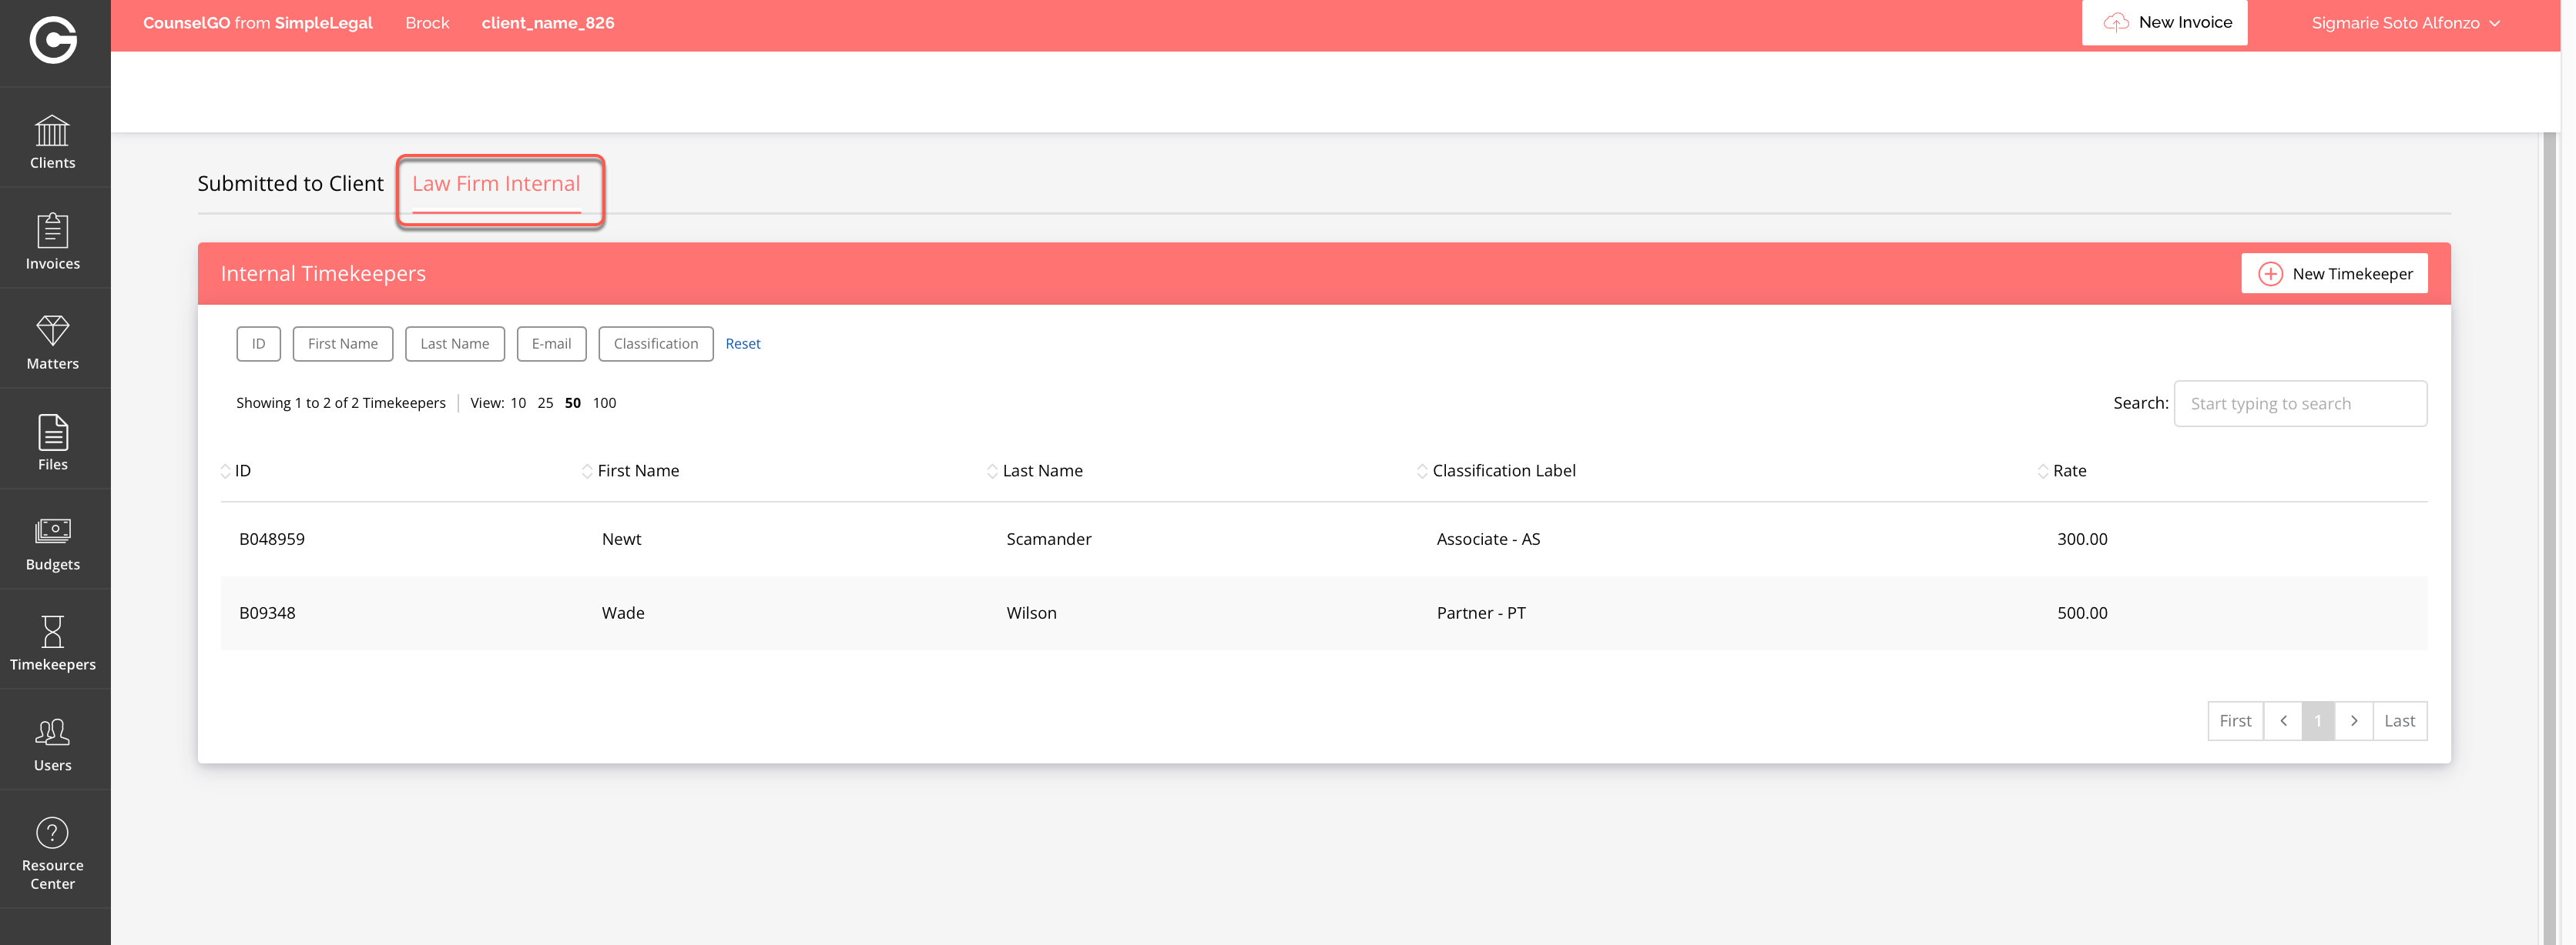The width and height of the screenshot is (2576, 945).
Task: Open the Files section icon
Action: tap(52, 442)
